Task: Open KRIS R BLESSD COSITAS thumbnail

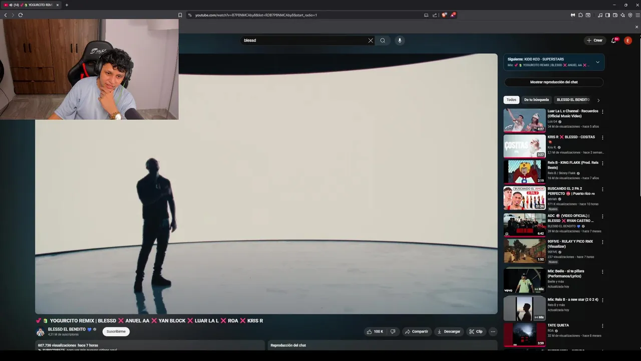Action: click(x=524, y=146)
